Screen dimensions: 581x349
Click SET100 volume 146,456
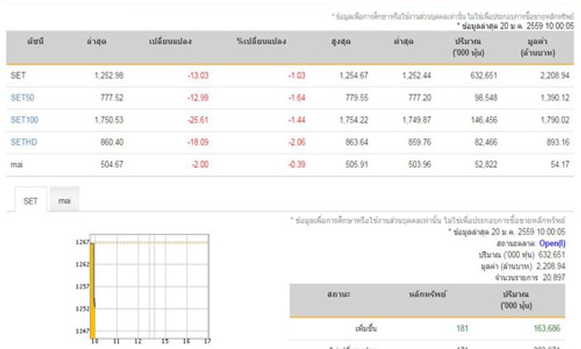(484, 120)
